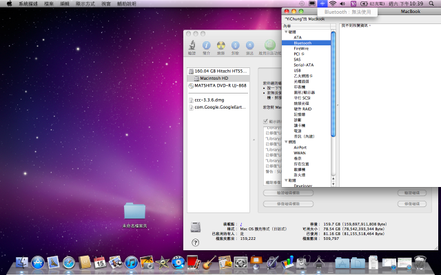Launch iMovie star icon in the Dock
Image resolution: width=441 pixels, height=275 pixels.
click(x=163, y=263)
